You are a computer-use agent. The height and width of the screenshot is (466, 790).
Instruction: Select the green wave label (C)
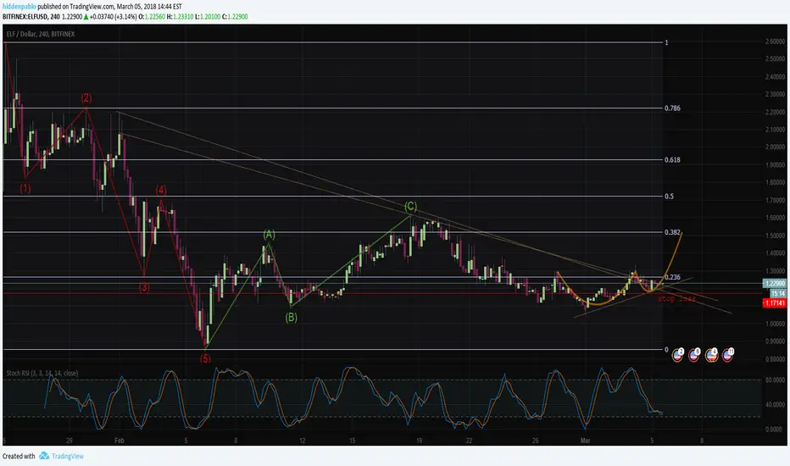point(410,206)
